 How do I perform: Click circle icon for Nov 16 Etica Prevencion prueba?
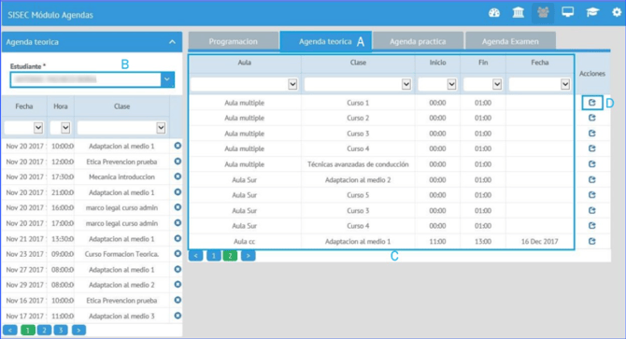(178, 300)
